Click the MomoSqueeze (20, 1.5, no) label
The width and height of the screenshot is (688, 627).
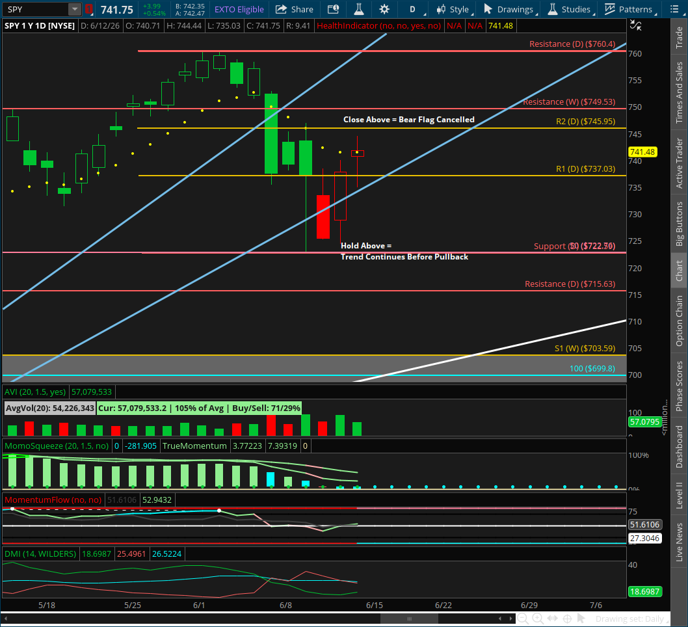coord(57,446)
